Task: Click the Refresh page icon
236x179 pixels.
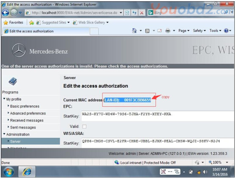Action: (134, 13)
